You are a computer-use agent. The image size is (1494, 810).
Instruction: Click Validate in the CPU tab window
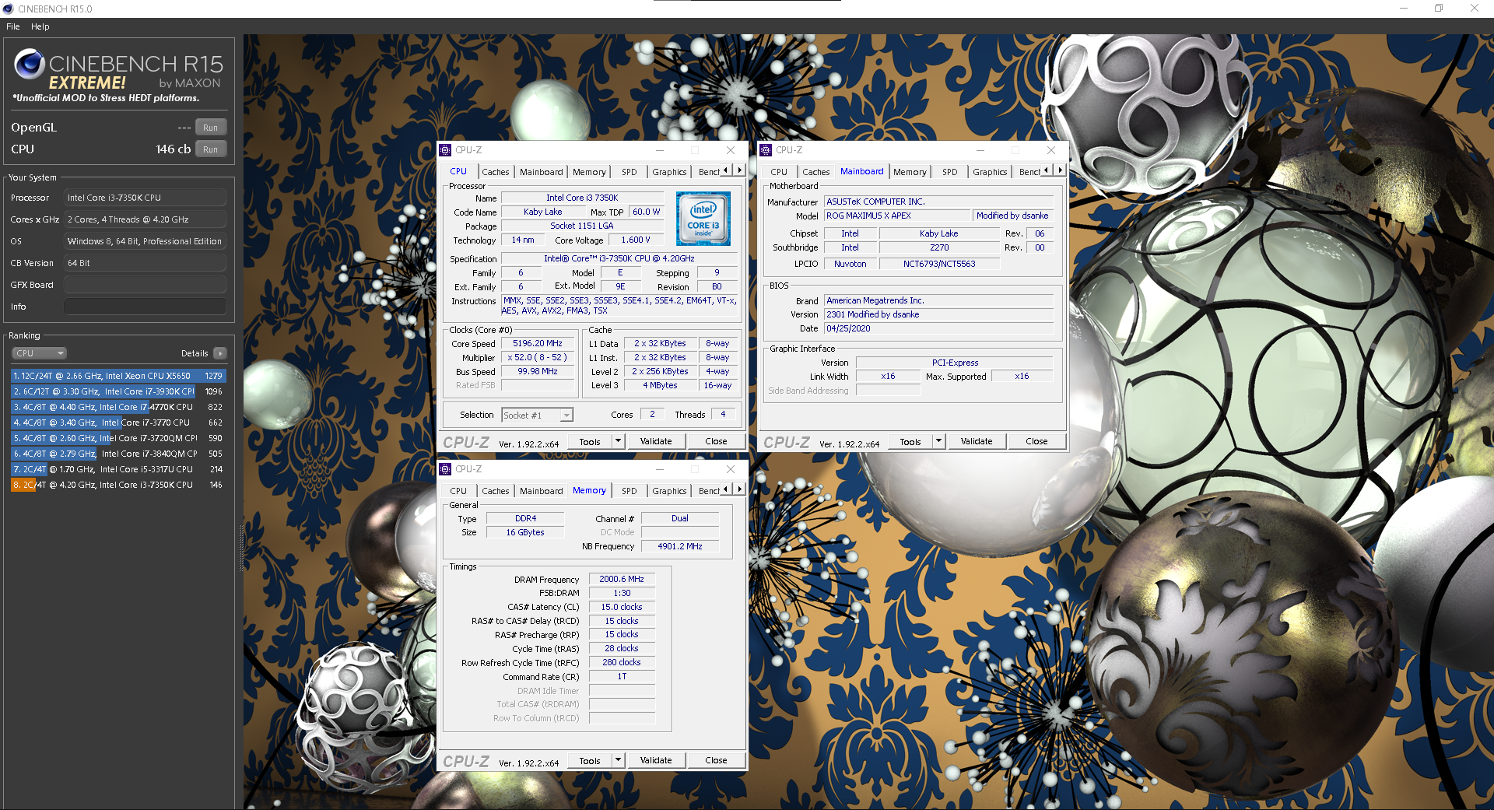(656, 441)
